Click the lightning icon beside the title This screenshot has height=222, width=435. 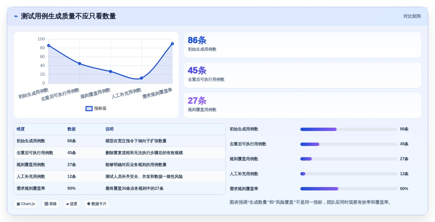[x=16, y=16]
